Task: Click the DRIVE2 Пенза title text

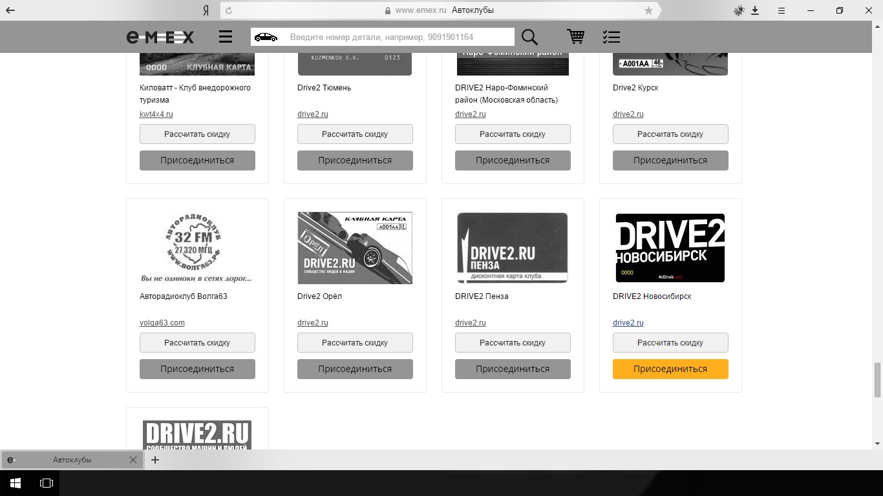Action: coord(482,296)
